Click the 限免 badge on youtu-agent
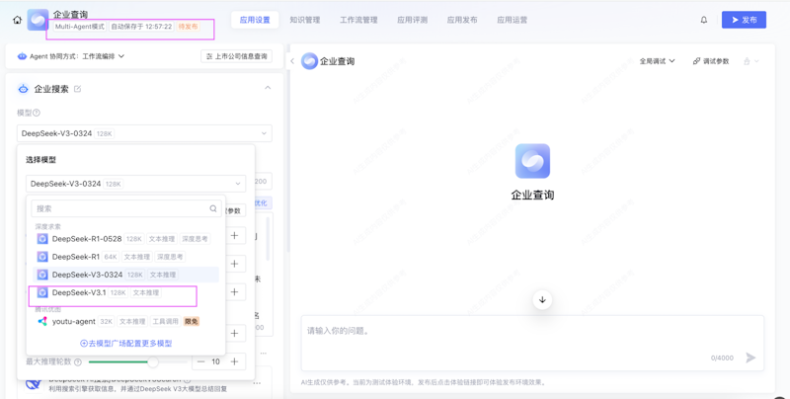The height and width of the screenshot is (399, 790). [192, 321]
